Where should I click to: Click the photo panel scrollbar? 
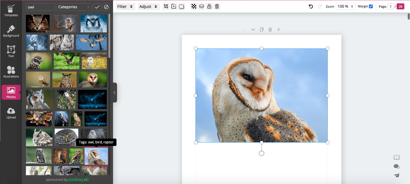(x=109, y=35)
